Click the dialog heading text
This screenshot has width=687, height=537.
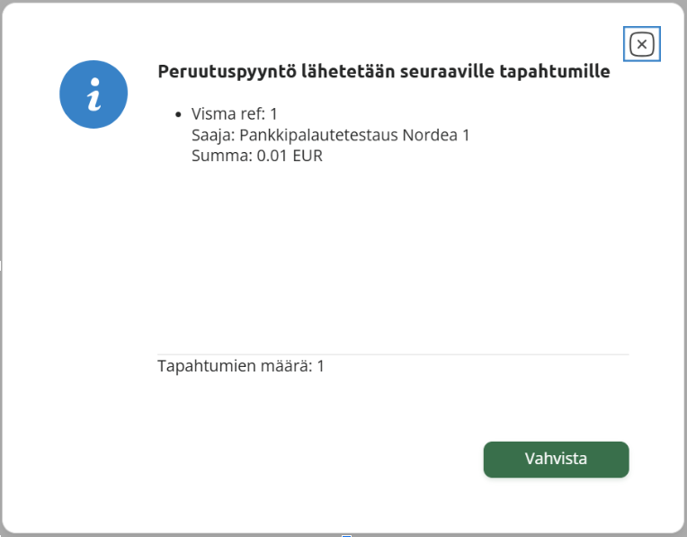pos(383,72)
